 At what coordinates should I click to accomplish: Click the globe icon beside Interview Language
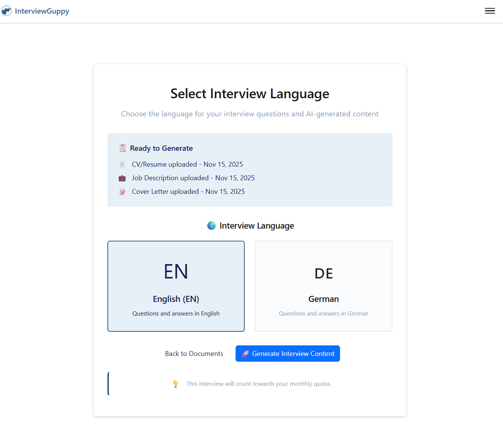[x=211, y=225]
